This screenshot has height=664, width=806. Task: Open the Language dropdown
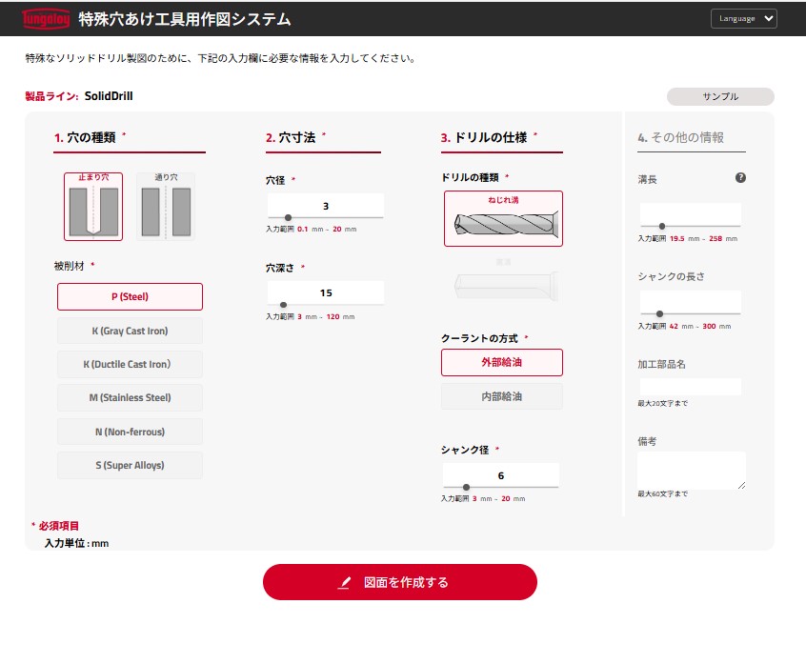pyautogui.click(x=743, y=18)
